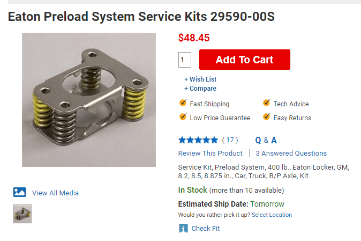This screenshot has height=241, width=361.
Task: Open Review This Product link
Action: coord(210,154)
